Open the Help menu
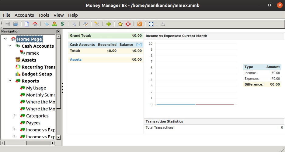 [x=73, y=15]
